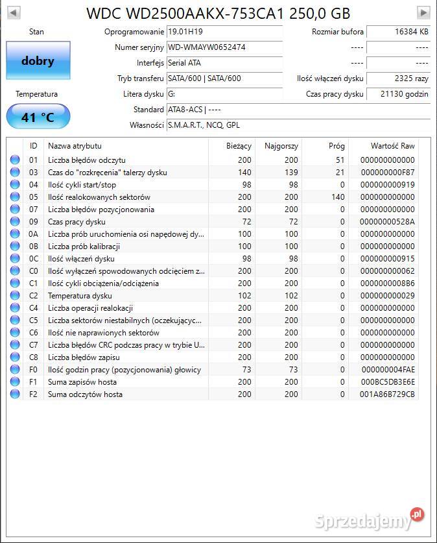Click status orb for attribute 03
The image size is (437, 543).
click(x=15, y=172)
